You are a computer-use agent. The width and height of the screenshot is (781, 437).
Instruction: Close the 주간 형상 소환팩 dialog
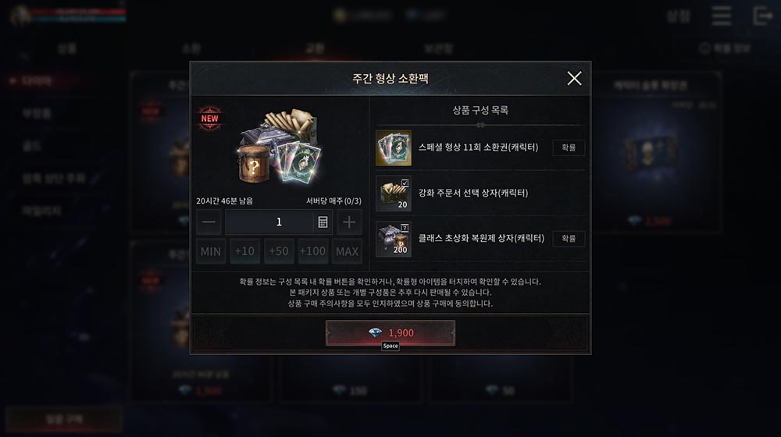coord(574,78)
